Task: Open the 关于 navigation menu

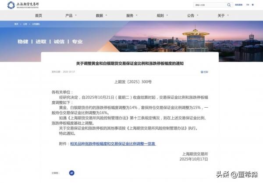Action: pos(222,15)
